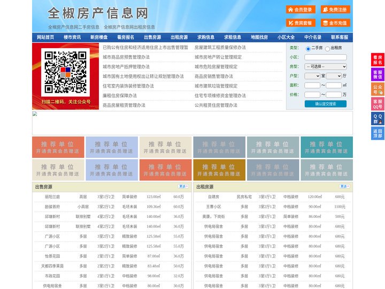This screenshot has width=385, height=289.
Task: Open 中介名录 navigation item
Action: (x=313, y=37)
